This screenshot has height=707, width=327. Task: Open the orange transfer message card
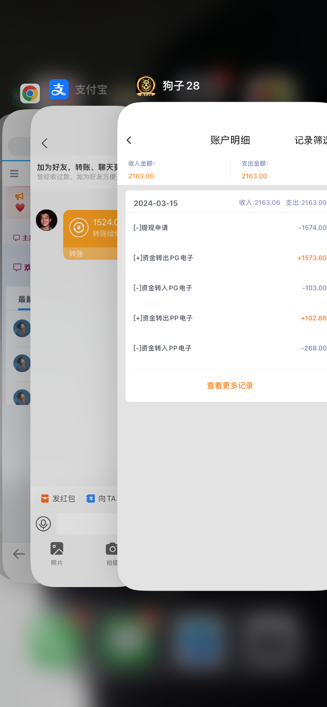[91, 234]
